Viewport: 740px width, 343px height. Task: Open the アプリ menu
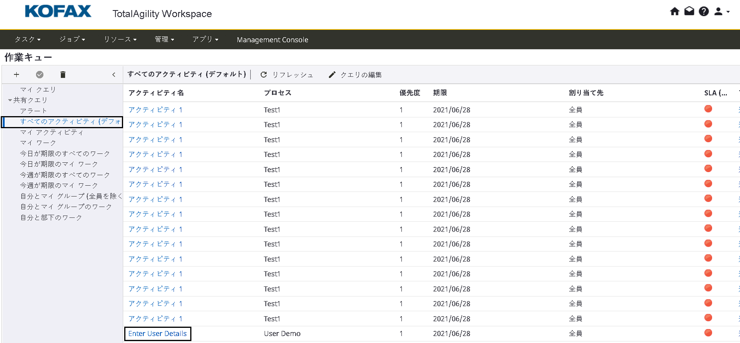[x=205, y=40]
